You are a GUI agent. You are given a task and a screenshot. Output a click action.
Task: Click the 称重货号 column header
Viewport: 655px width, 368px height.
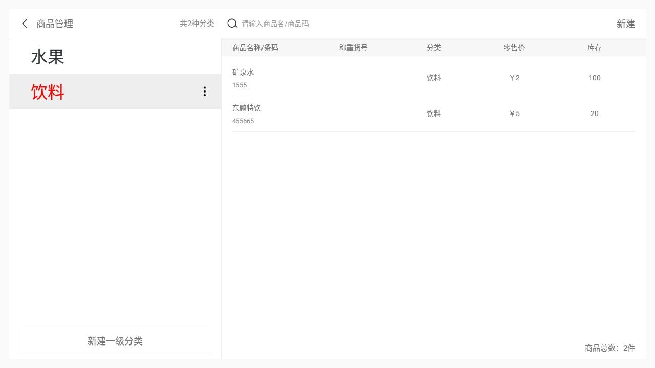[x=354, y=48]
